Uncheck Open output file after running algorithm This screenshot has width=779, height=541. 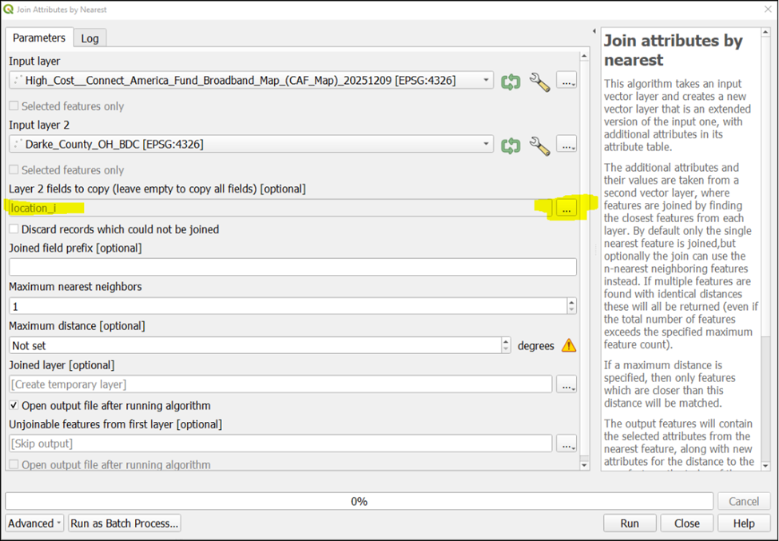[14, 406]
